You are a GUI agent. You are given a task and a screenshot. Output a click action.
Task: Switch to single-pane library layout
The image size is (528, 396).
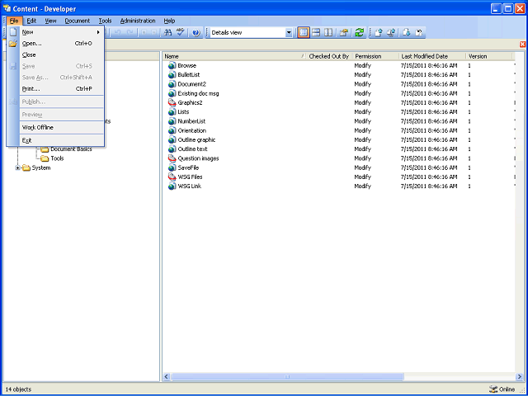(304, 33)
